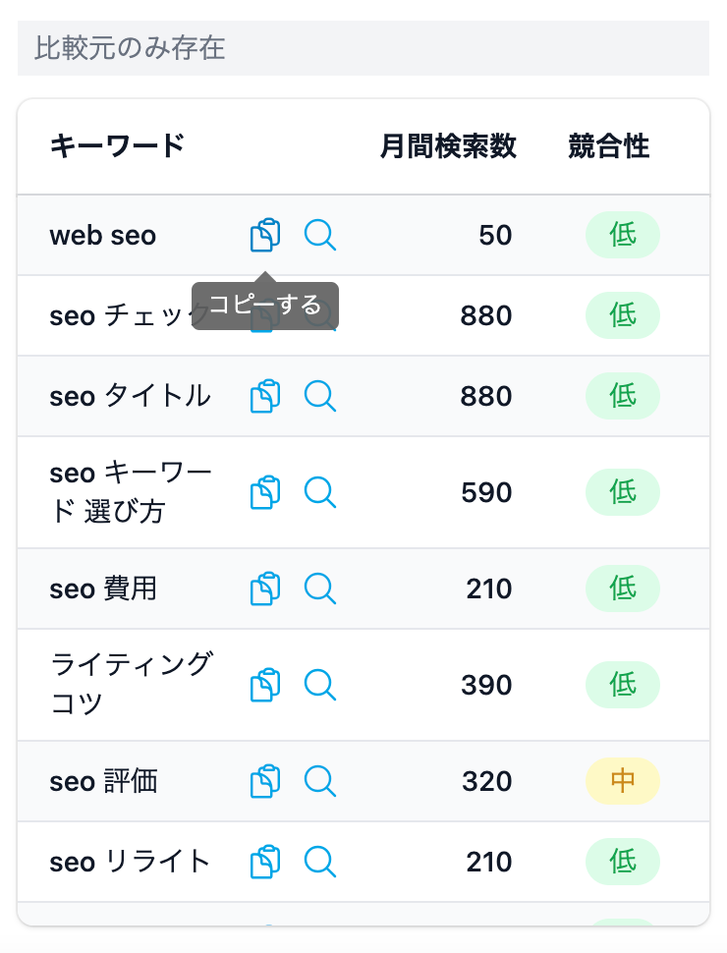
Task: Search for the 'seo 評価' keyword
Action: coord(320,781)
